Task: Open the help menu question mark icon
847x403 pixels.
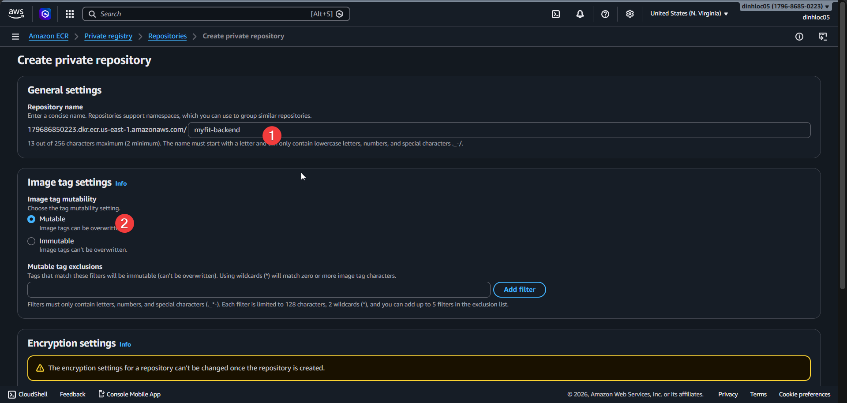Action: pos(605,14)
